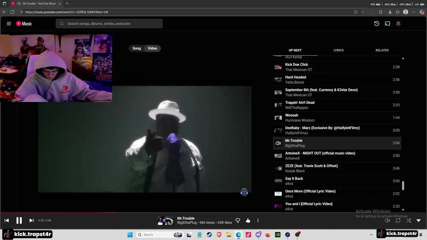Viewport: 427px width, 240px height.
Task: Click the queue scrollbar thumb
Action: pyautogui.click(x=403, y=186)
